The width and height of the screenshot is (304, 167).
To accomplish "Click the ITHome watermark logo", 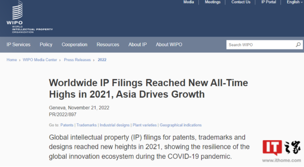I will coord(281,150).
